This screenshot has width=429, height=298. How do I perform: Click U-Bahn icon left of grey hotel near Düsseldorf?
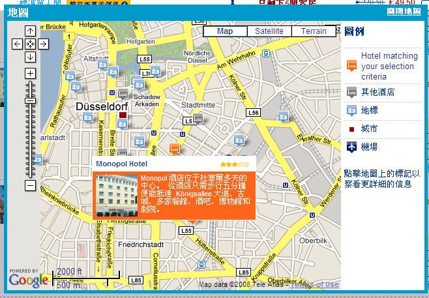point(112,93)
